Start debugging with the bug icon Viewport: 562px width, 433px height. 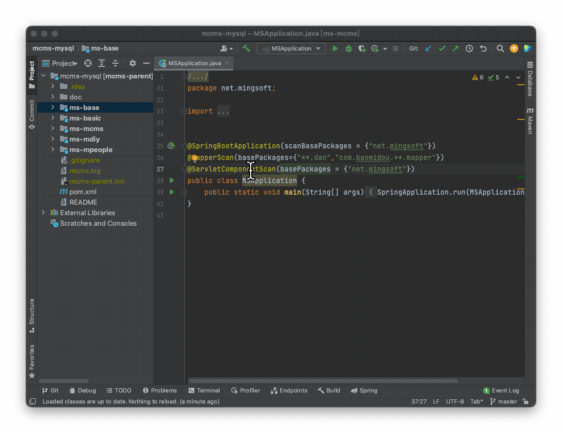(348, 48)
